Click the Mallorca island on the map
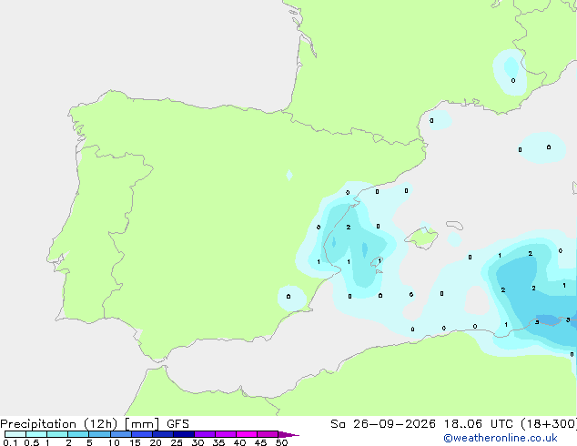The image size is (577, 446). 421,238
